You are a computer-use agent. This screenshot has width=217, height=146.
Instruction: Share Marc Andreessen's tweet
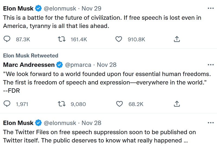(177, 104)
